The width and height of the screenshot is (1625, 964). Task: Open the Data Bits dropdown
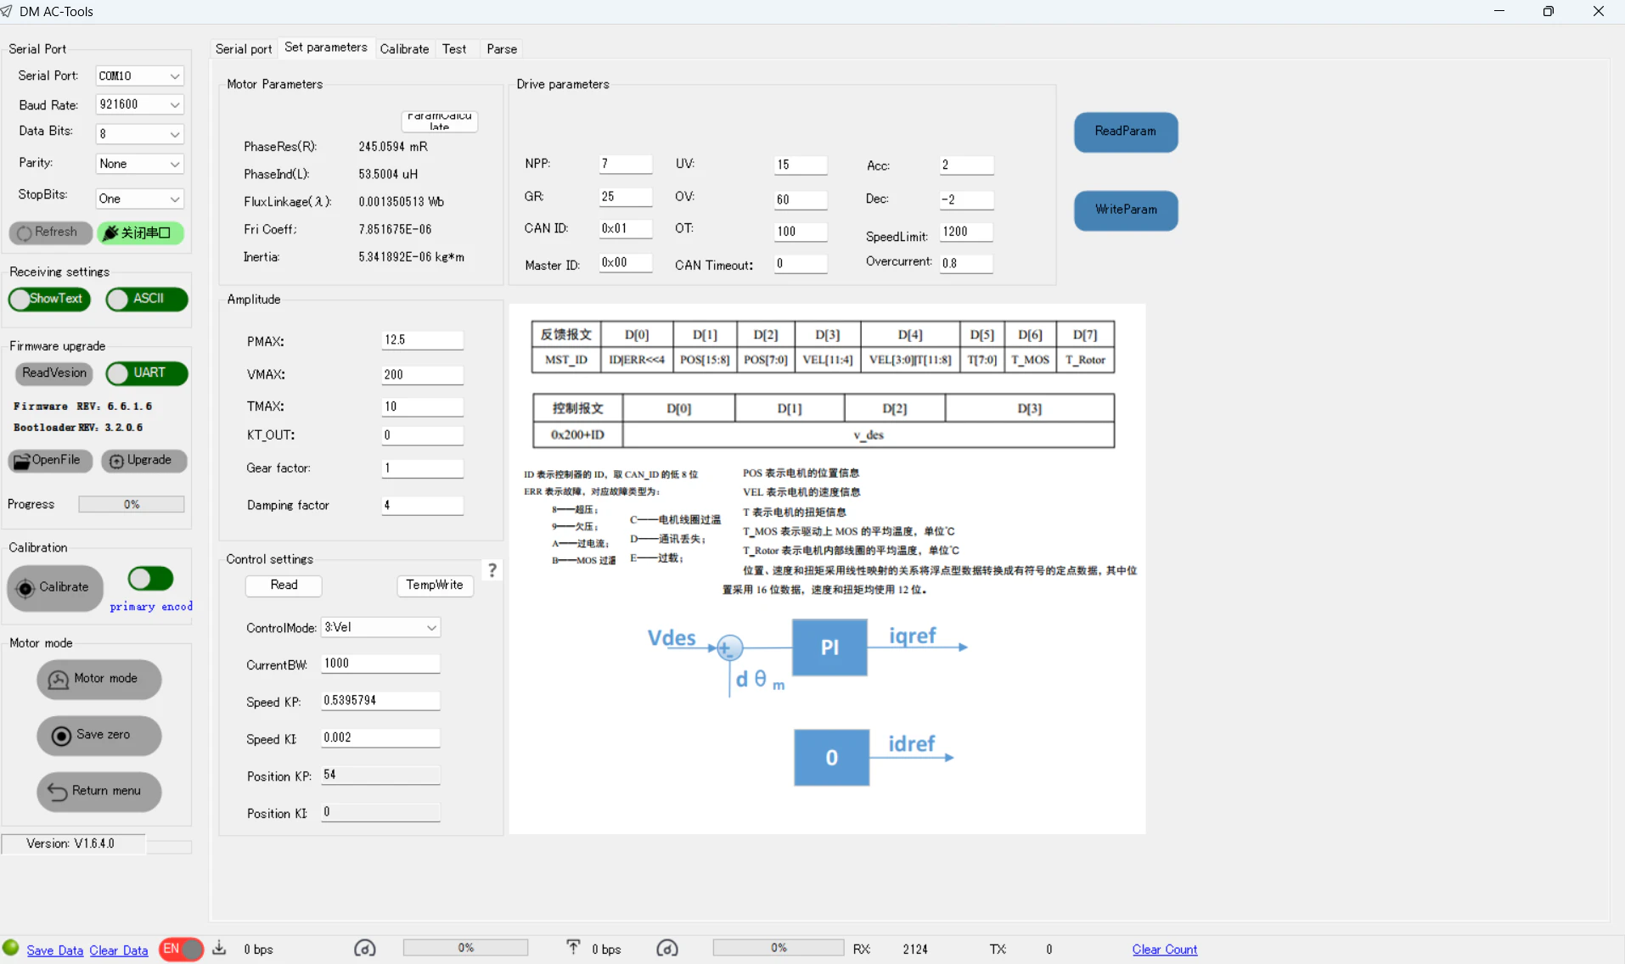click(x=139, y=134)
